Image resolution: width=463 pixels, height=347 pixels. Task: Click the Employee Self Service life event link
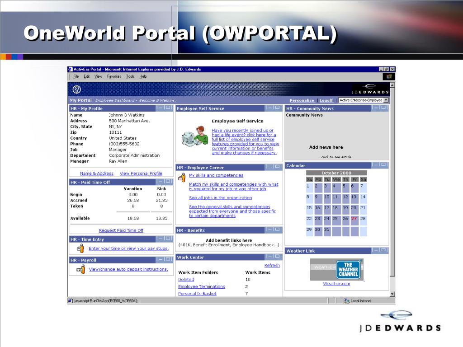coord(245,141)
